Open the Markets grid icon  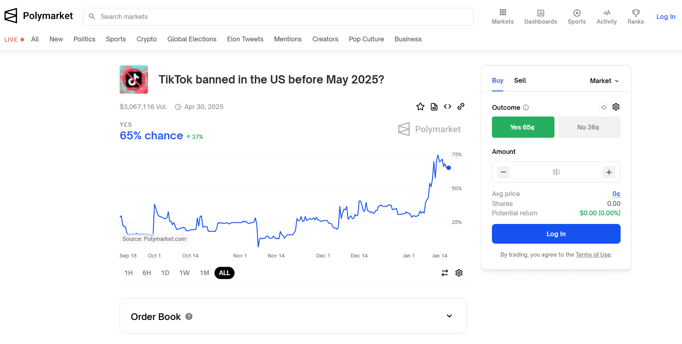coord(503,13)
